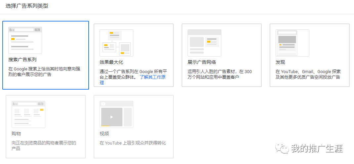Image resolution: width=354 pixels, height=164 pixels.
Task: Click the 通过一个广告系列 description under 效果最大化
Action: click(x=133, y=77)
